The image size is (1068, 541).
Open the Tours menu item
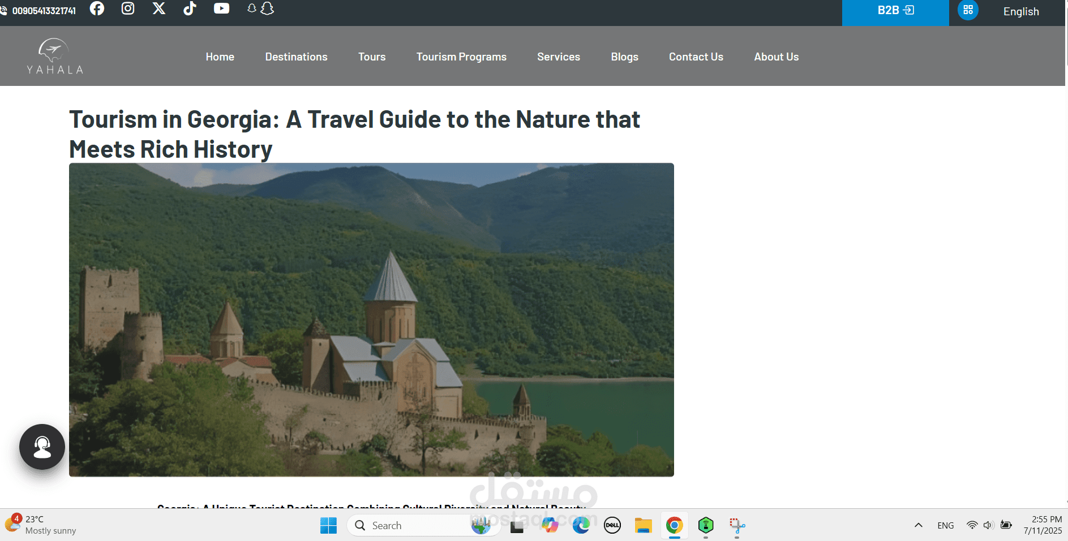point(372,57)
